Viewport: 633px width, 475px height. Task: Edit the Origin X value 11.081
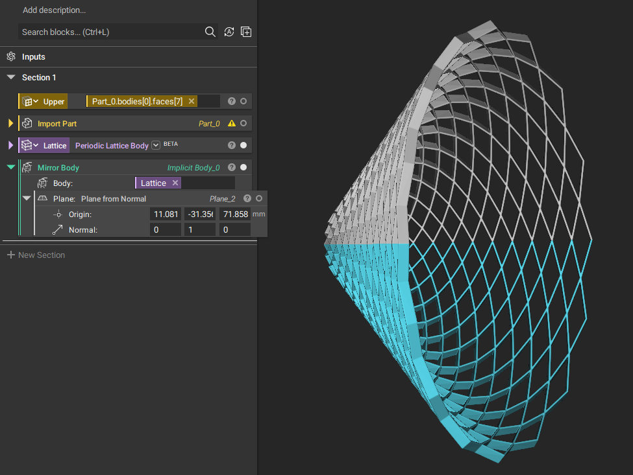pos(166,214)
